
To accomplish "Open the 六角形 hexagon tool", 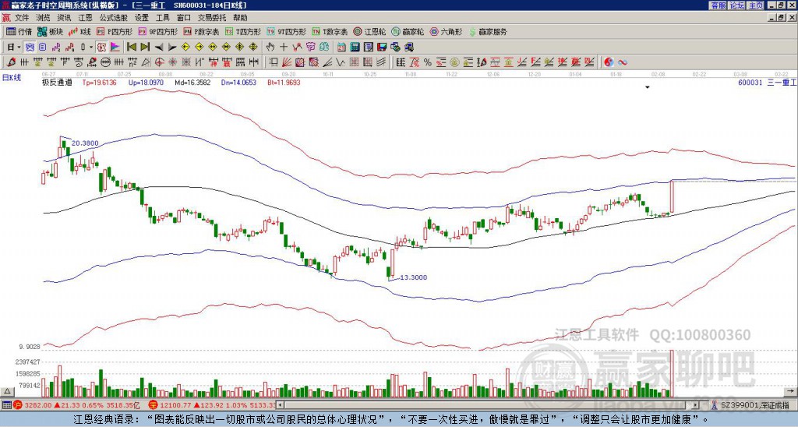I will click(446, 31).
